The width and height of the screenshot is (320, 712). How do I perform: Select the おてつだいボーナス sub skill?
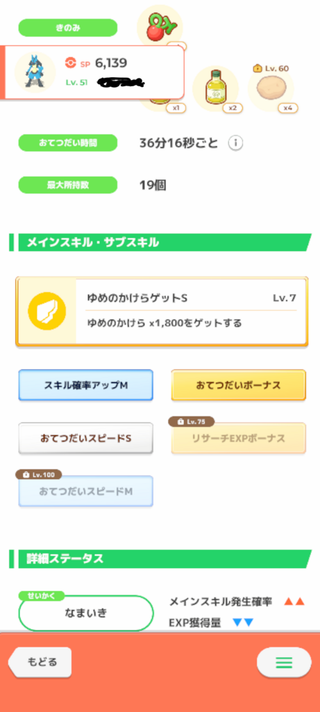(238, 385)
